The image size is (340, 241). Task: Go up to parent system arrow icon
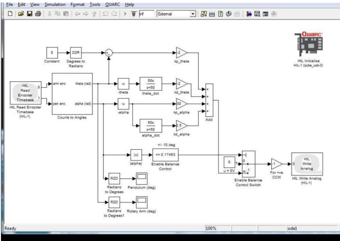click(94, 14)
